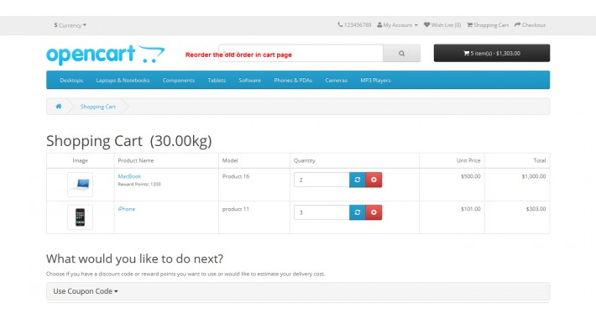This screenshot has width=596, height=319.
Task: Click the home breadcrumb icon
Action: tap(59, 107)
